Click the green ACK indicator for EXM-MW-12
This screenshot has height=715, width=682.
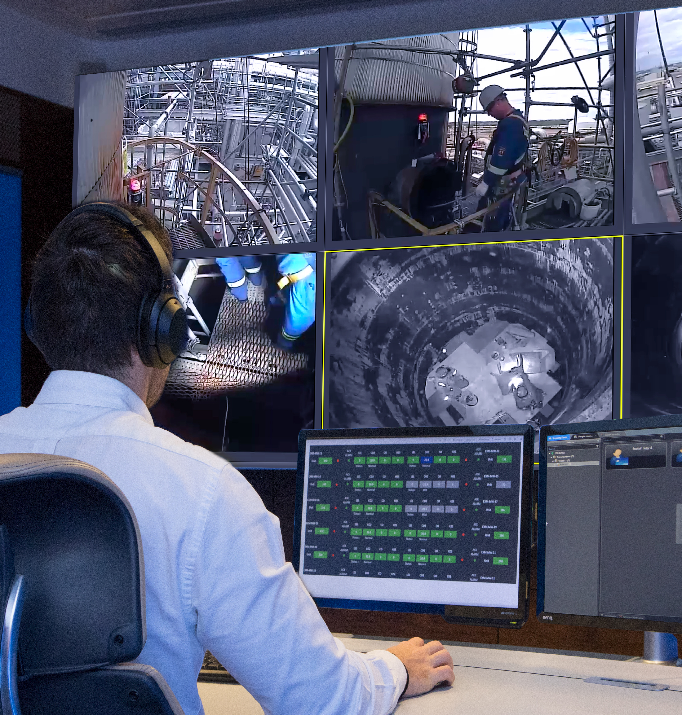tap(478, 460)
